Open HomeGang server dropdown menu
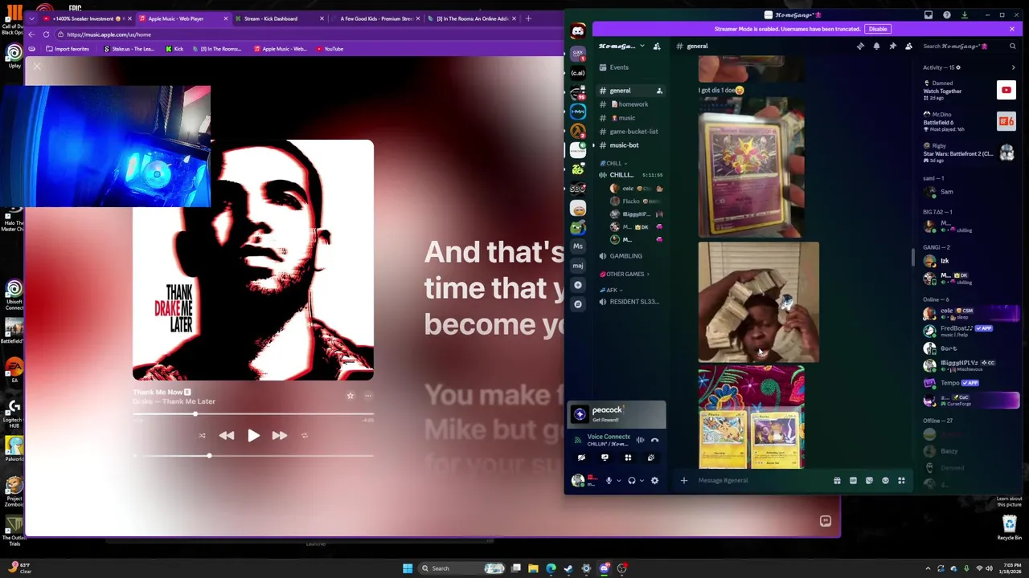The height and width of the screenshot is (578, 1029). click(x=621, y=47)
